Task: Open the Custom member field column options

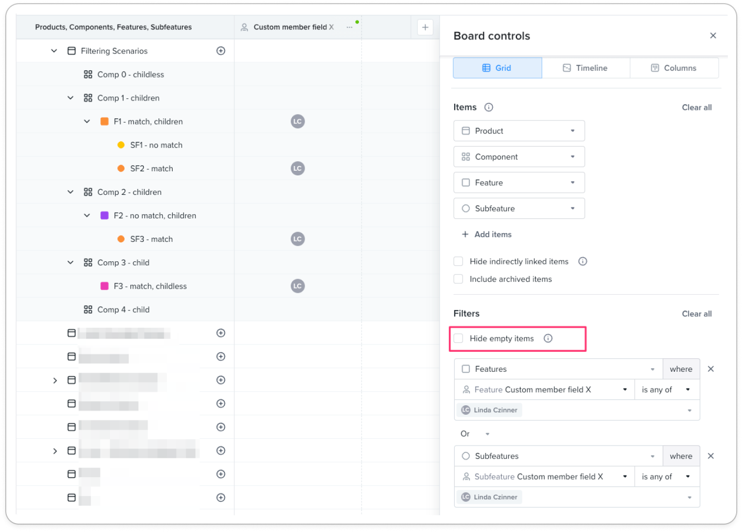Action: (x=350, y=27)
